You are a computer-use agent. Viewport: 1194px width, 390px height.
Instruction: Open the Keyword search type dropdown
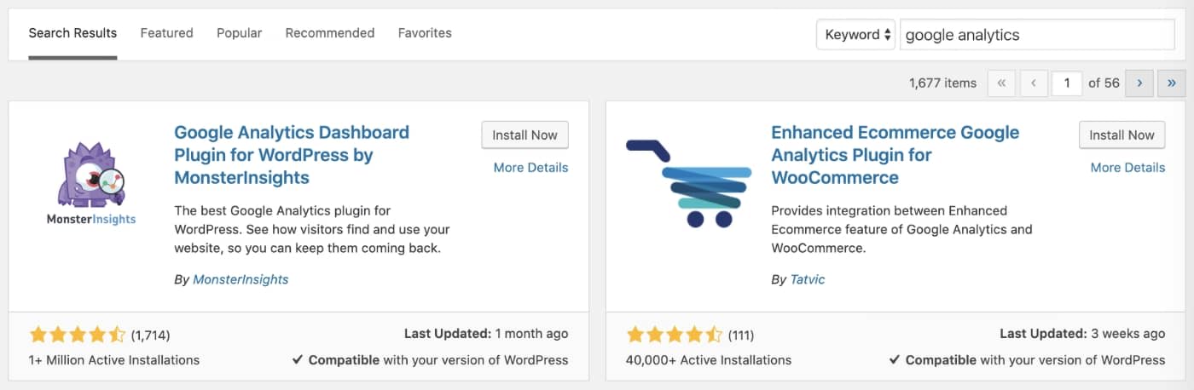coord(855,35)
